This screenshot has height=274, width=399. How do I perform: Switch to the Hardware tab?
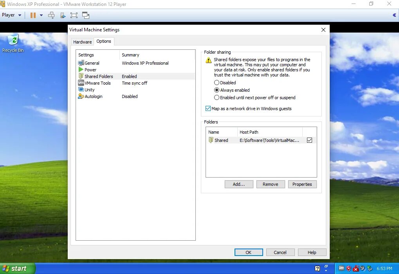pyautogui.click(x=83, y=42)
